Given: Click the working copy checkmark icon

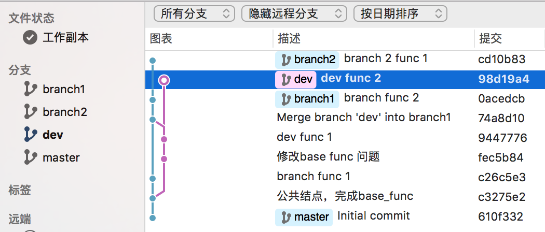Looking at the screenshot, I should [31, 38].
